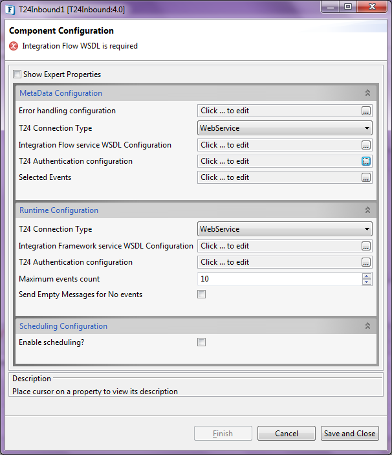392x455 pixels.
Task: Open Runtime T24 Connection Type dropdown
Action: [x=285, y=229]
